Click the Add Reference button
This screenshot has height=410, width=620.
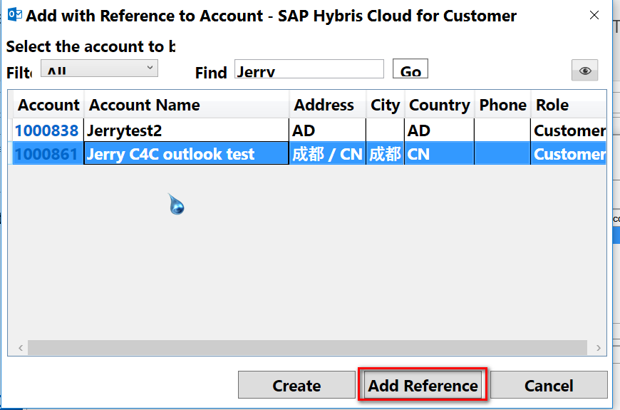pyautogui.click(x=423, y=386)
